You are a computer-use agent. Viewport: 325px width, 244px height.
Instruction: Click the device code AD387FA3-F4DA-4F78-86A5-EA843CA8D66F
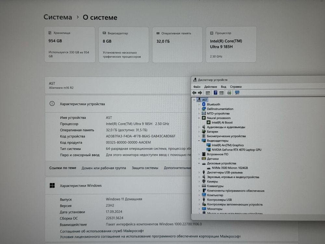(x=140, y=136)
